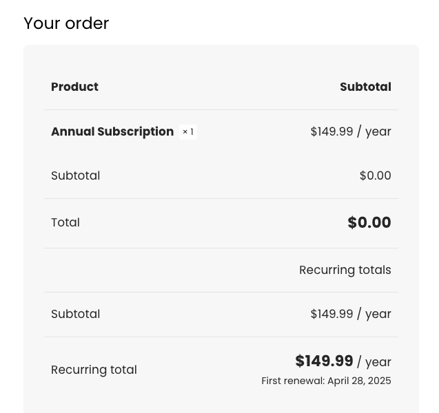Click the "First renewal:" label text
This screenshot has width=439, height=413.
point(293,381)
